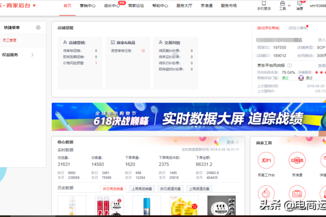This screenshot has width=326, height=217.
Task: Click the 自定义模块 link
Action: point(298,28)
